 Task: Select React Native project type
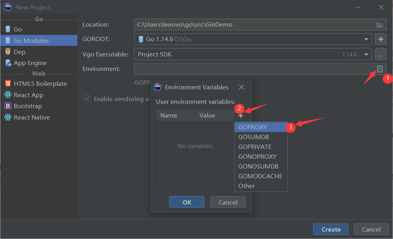(39, 117)
